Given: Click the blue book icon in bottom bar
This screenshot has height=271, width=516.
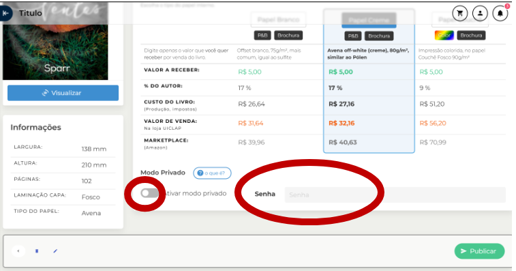Looking at the screenshot, I should tap(37, 251).
